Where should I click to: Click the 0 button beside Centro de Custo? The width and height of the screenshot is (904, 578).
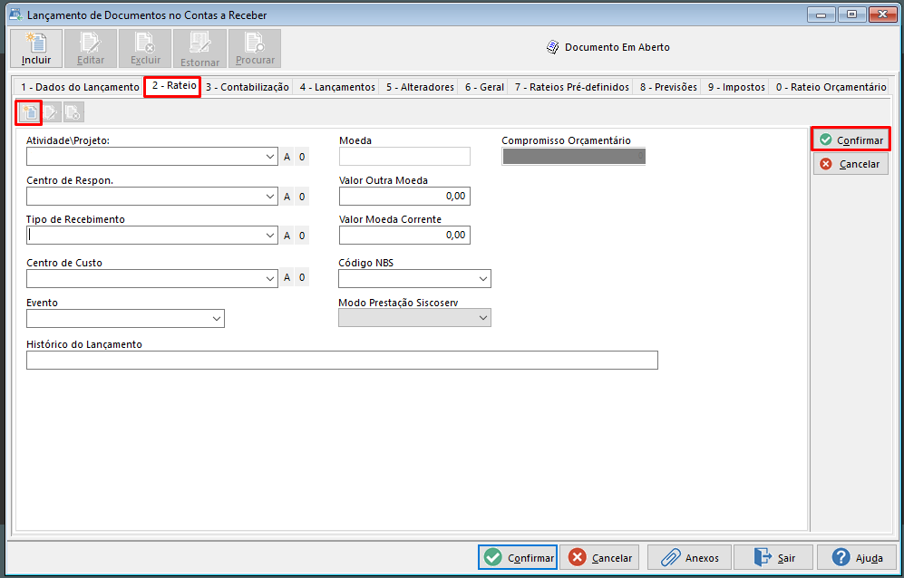pyautogui.click(x=302, y=277)
